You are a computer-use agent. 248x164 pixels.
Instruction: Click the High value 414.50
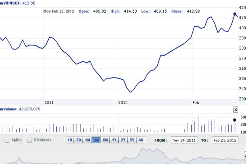pos(130,11)
